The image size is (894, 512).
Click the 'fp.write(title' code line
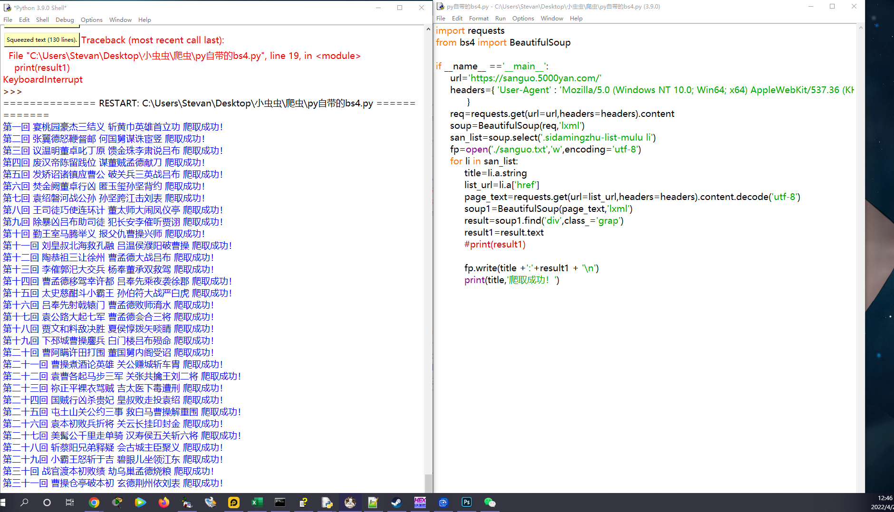(531, 268)
